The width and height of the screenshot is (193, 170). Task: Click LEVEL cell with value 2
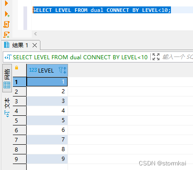click(x=47, y=91)
